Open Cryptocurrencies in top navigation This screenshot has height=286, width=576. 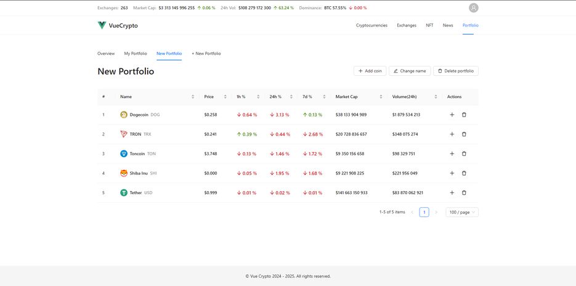pyautogui.click(x=371, y=25)
